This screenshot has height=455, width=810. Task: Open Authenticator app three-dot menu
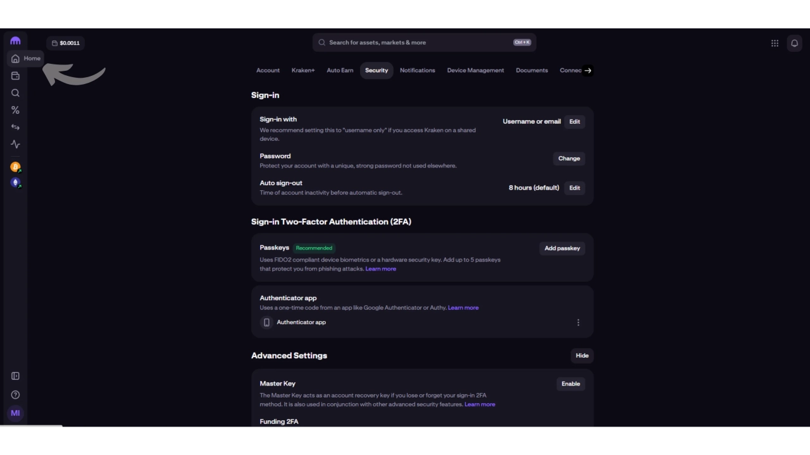click(x=578, y=322)
